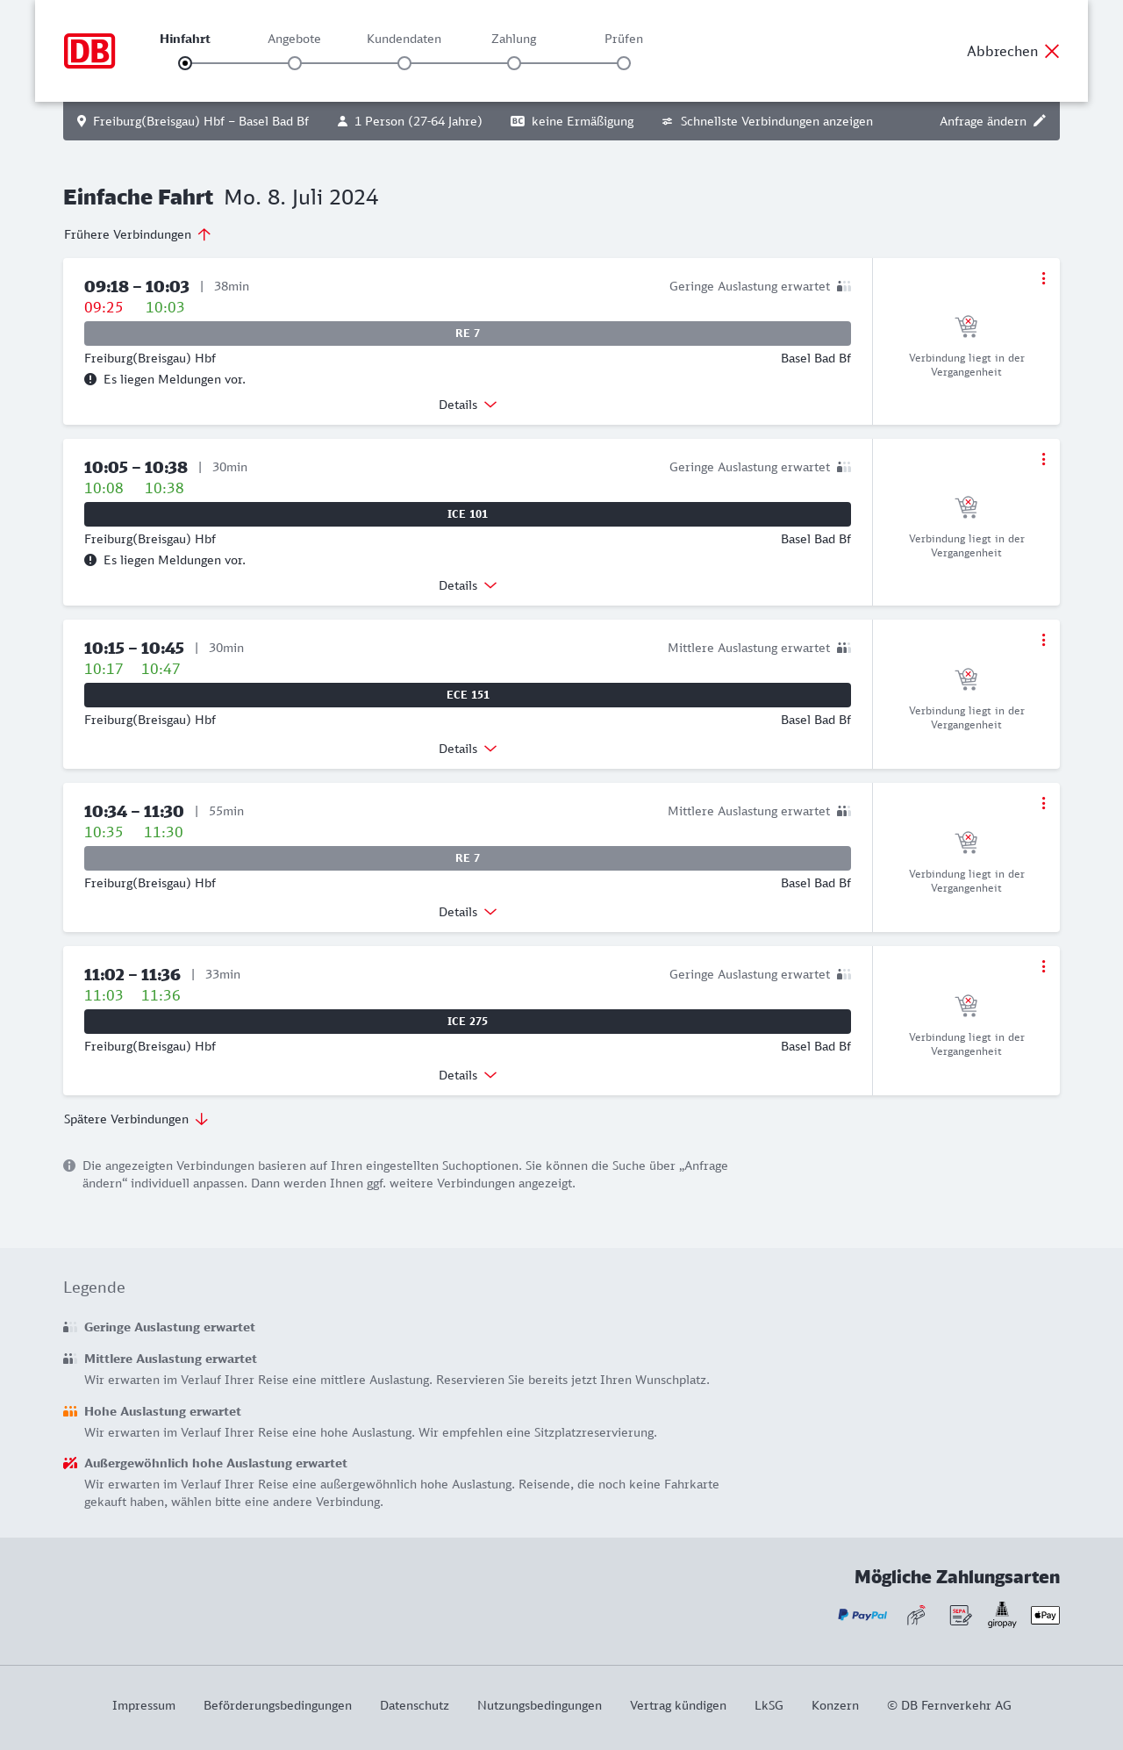Expand Details for the ECE 151 connection
This screenshot has width=1123, height=1750.
(x=467, y=749)
